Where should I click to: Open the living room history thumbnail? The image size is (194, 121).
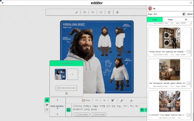169,70
